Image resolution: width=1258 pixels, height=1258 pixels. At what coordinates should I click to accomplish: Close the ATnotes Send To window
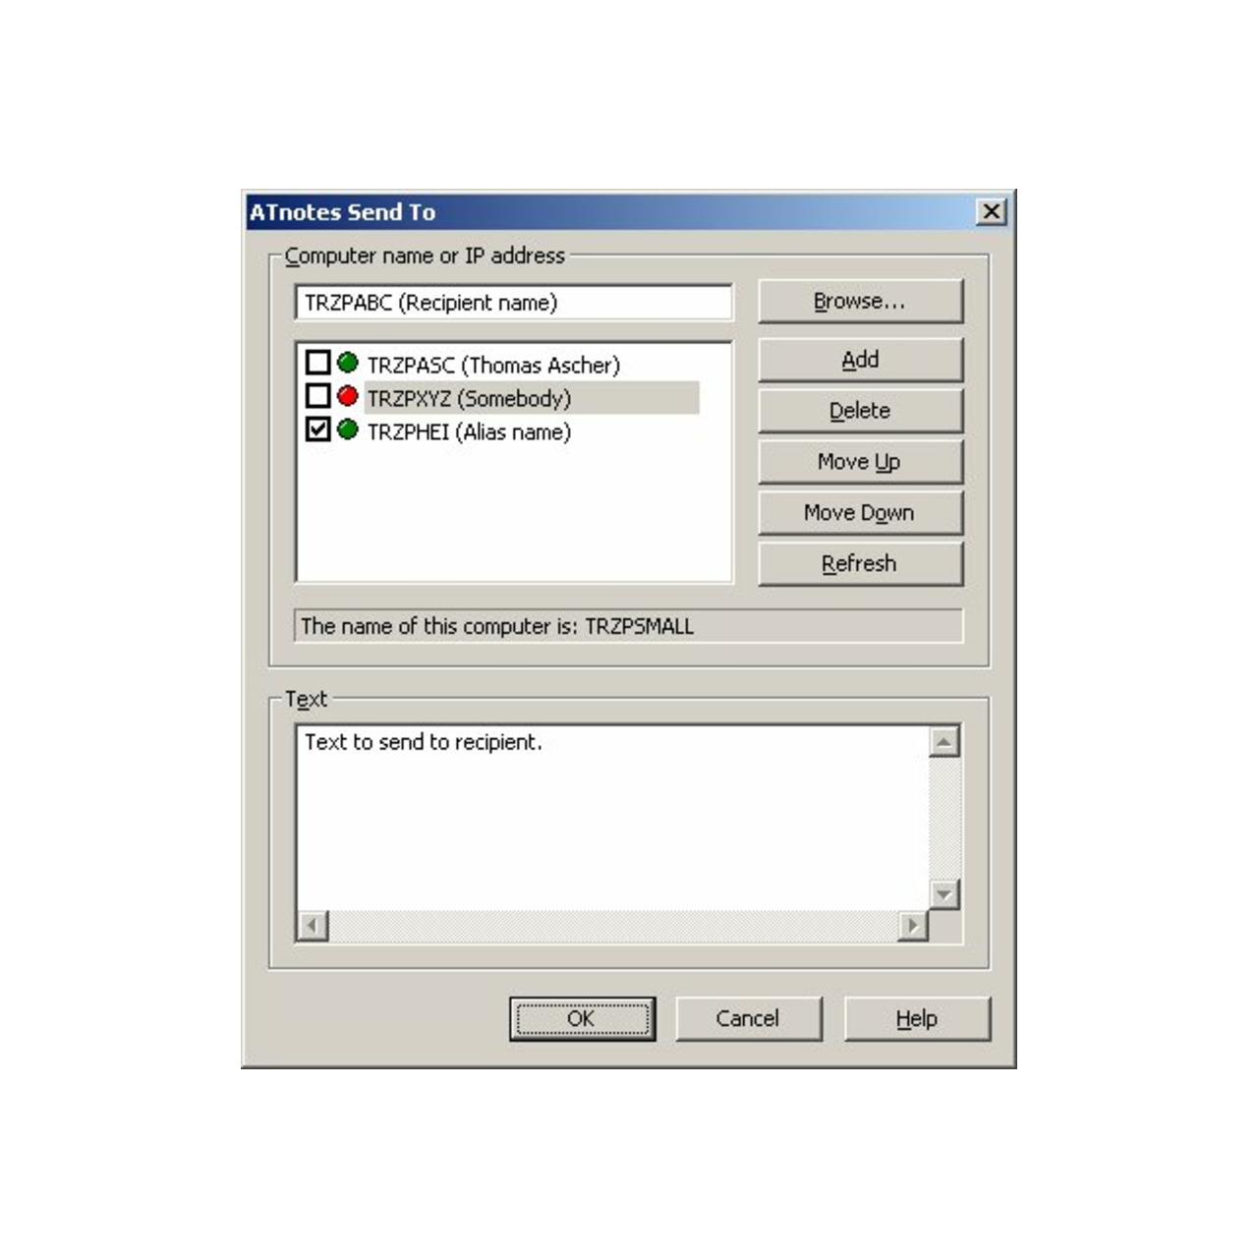(992, 211)
